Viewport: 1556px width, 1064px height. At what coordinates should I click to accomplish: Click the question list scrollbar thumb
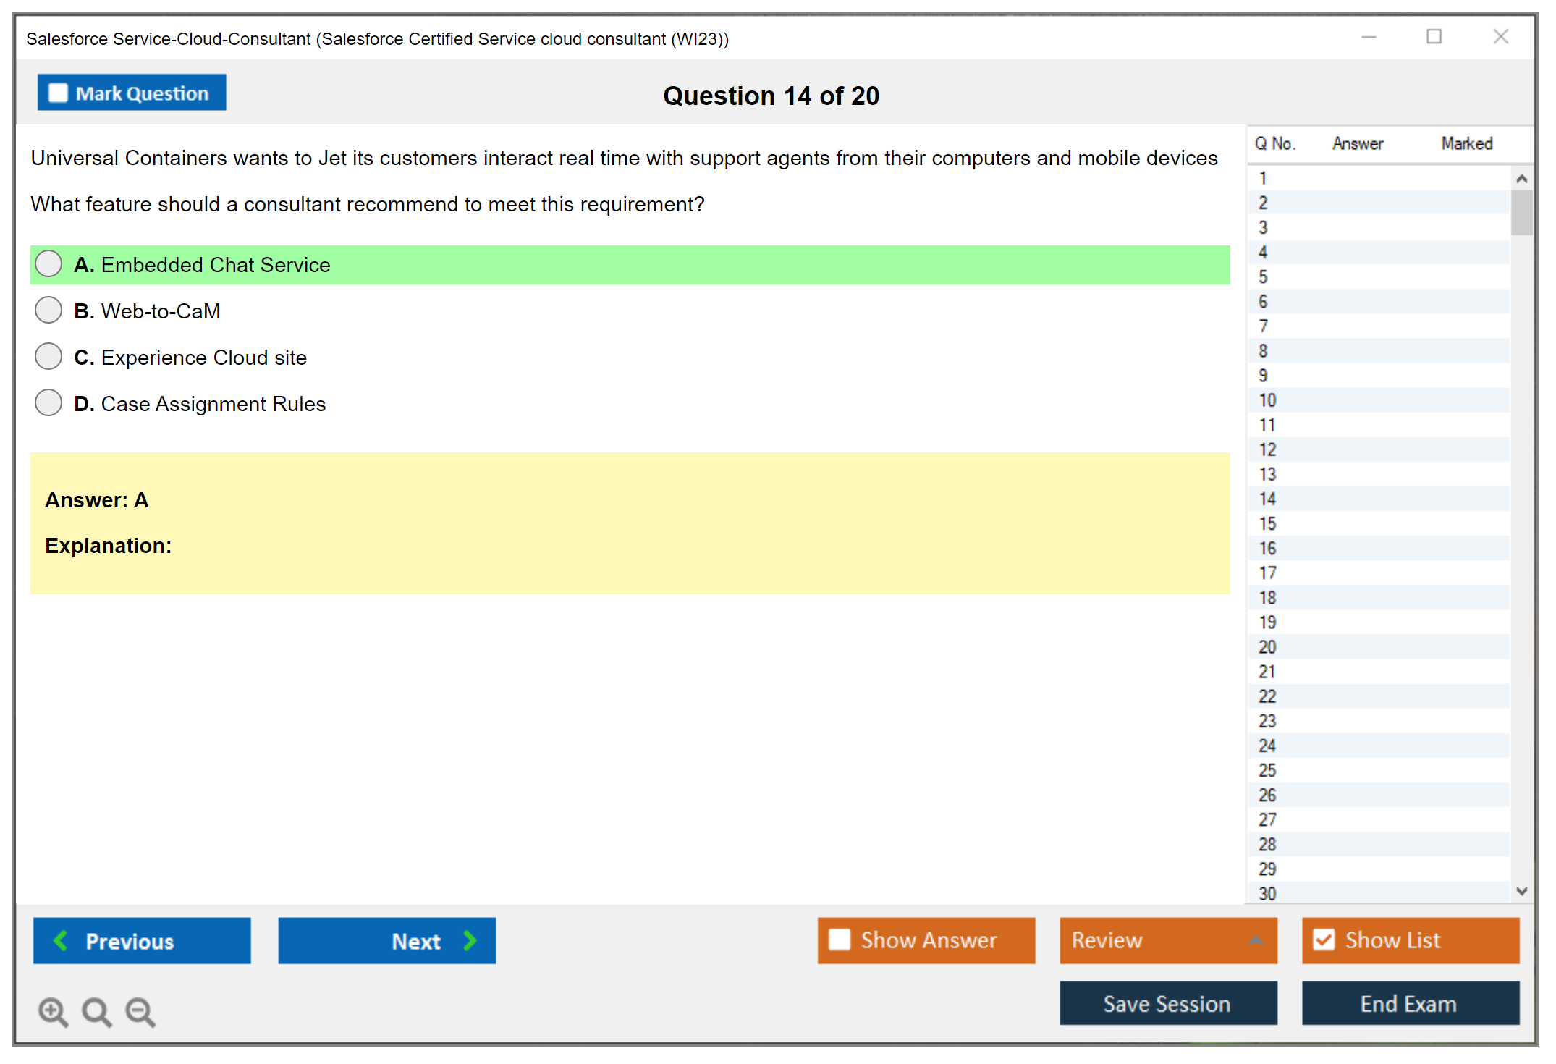click(x=1521, y=212)
